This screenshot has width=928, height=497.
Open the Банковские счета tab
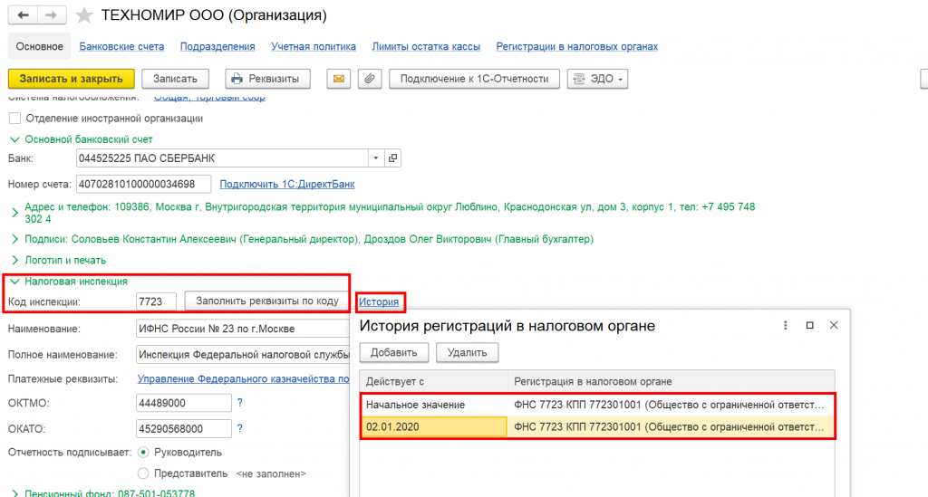pyautogui.click(x=122, y=47)
